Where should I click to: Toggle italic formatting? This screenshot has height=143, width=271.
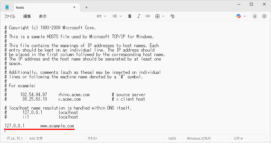click(x=139, y=16)
